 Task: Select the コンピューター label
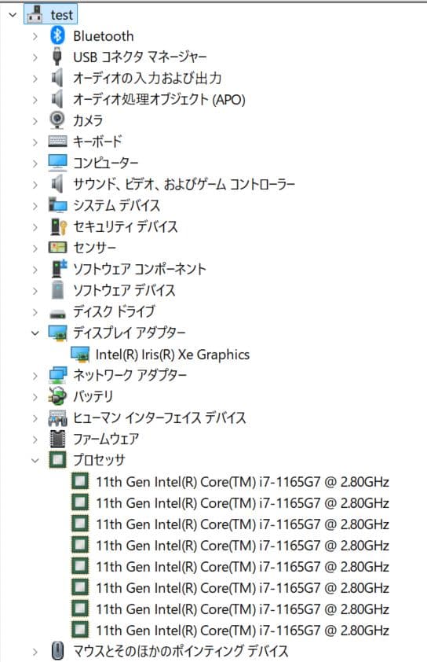[106, 163]
